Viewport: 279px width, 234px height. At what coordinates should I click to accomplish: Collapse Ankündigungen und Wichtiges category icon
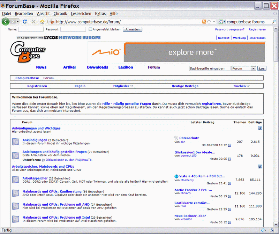coord(259,128)
